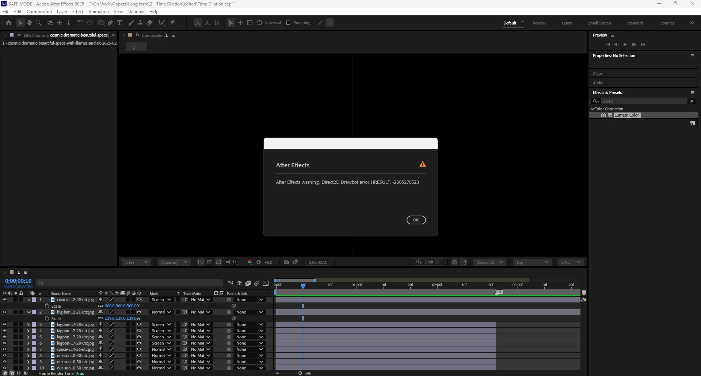The width and height of the screenshot is (701, 376).
Task: Toggle 3D layer switch for layer 4
Action: (x=139, y=331)
